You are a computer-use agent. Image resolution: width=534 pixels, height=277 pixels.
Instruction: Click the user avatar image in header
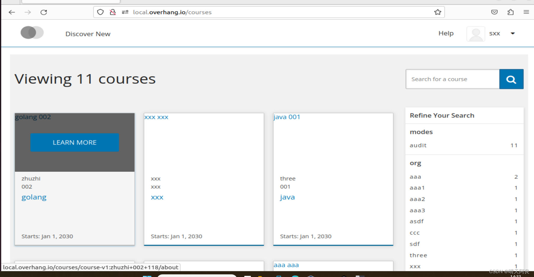(x=475, y=33)
